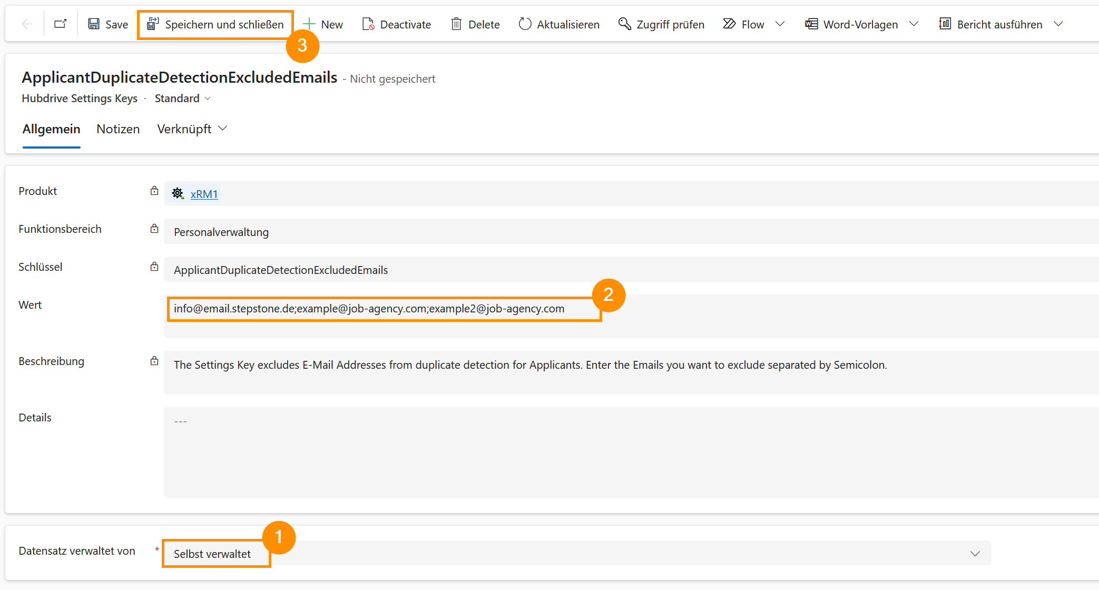Click the Delete trash icon
Viewport: 1099px width, 590px height.
click(456, 24)
